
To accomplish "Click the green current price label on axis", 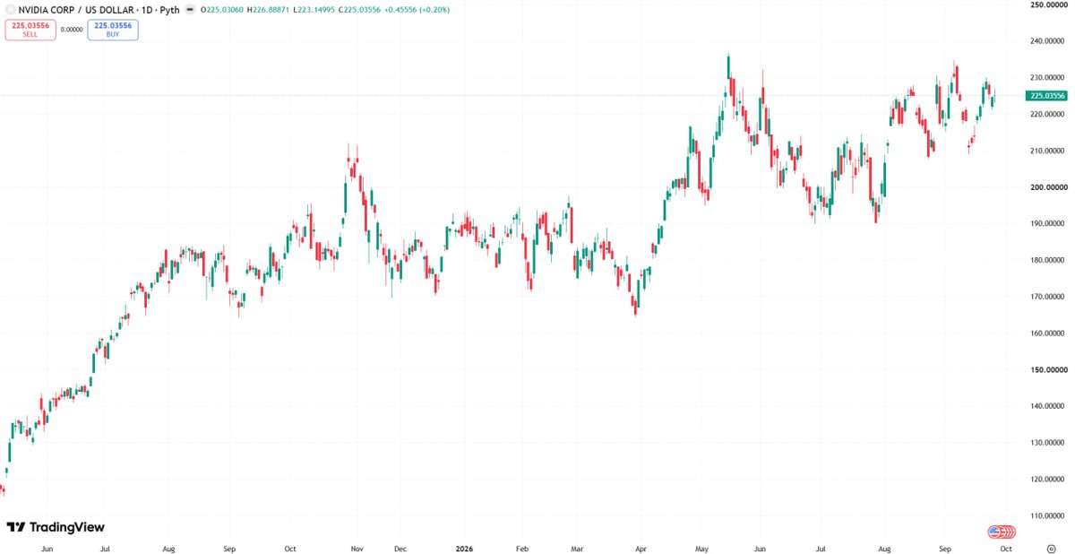I will click(1047, 95).
